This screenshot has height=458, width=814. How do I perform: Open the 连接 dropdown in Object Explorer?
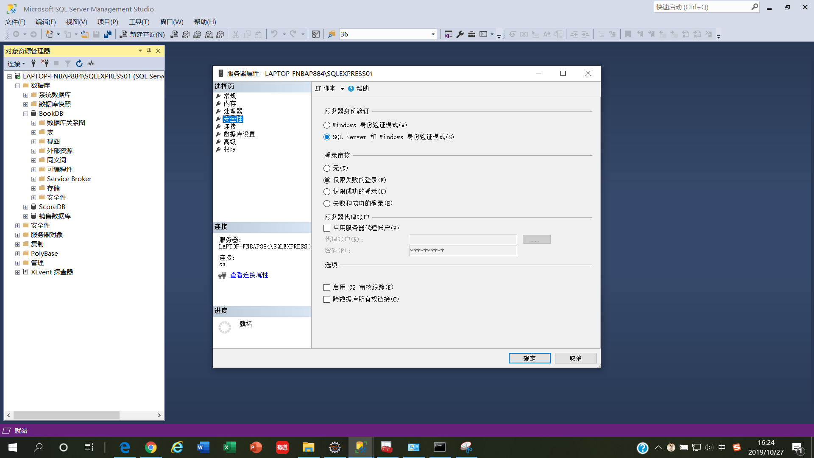(16, 64)
